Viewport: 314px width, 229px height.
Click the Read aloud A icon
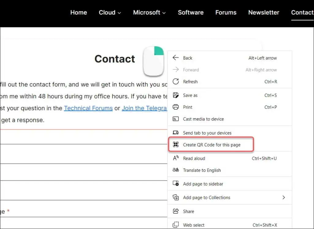coord(176,158)
